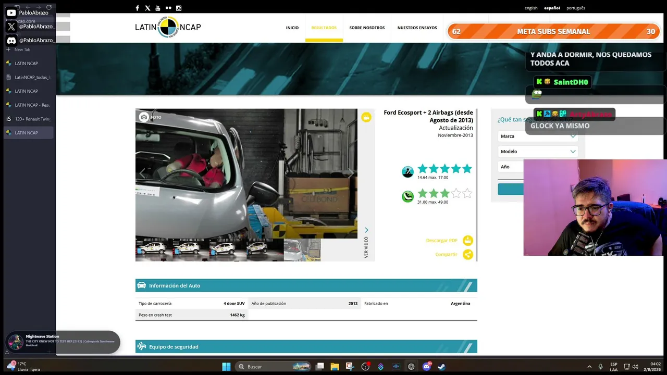Switch site language to português

point(576,8)
